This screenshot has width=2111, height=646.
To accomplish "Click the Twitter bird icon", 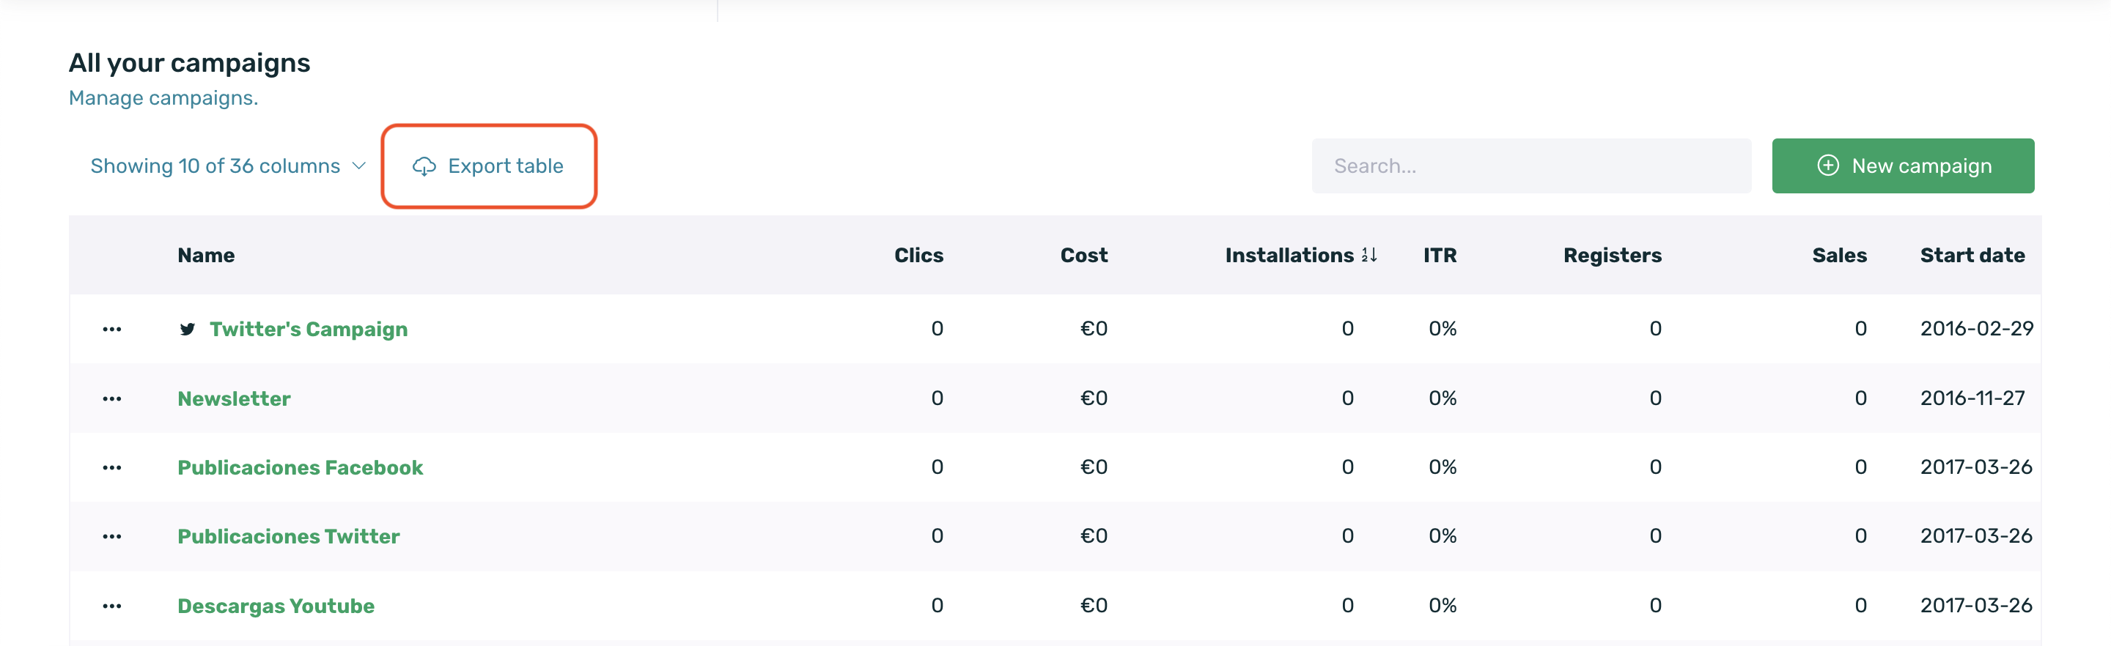I will pos(188,329).
